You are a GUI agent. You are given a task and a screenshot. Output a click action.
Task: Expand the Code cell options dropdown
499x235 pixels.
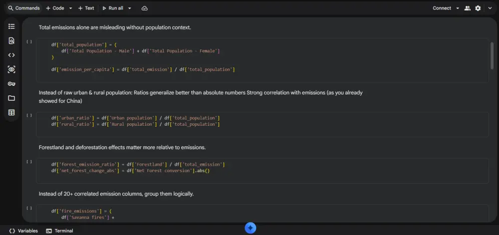pyautogui.click(x=70, y=8)
